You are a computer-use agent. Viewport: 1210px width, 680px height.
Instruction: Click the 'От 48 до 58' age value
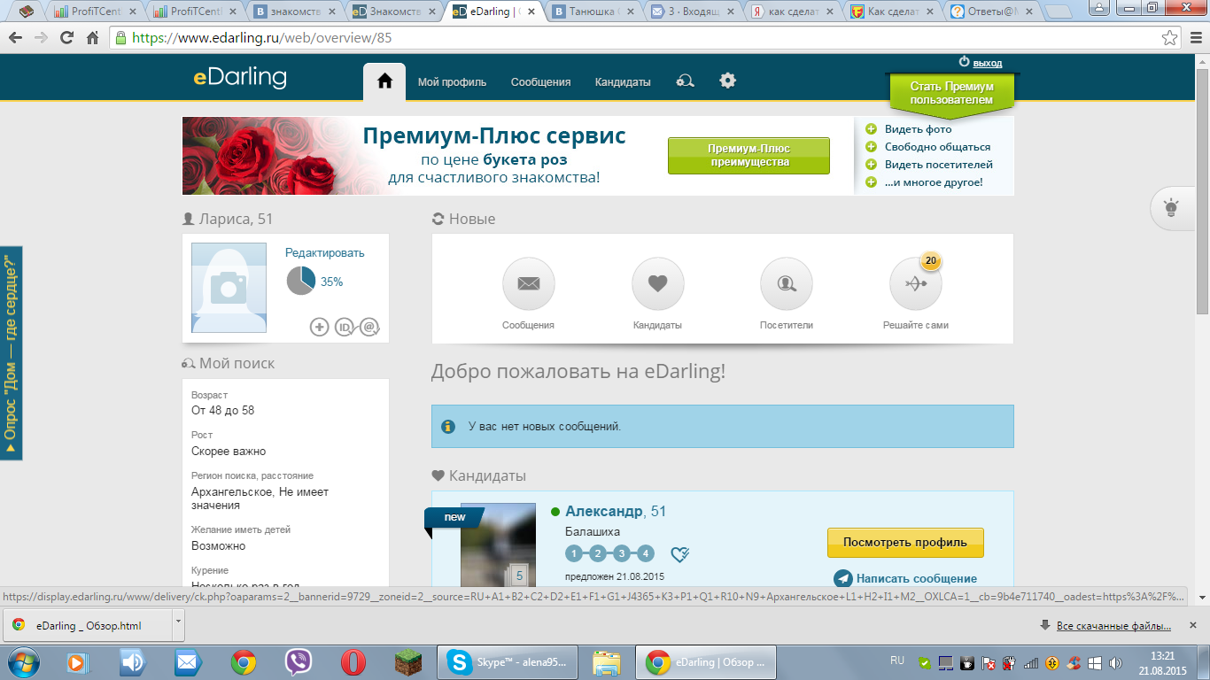coord(222,411)
